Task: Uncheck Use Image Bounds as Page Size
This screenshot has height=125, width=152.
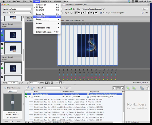Action: pyautogui.click(x=101, y=13)
